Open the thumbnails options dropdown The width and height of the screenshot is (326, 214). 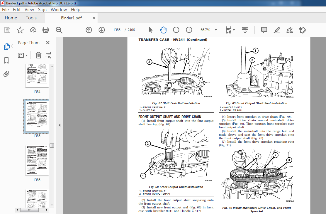[x=23, y=55]
